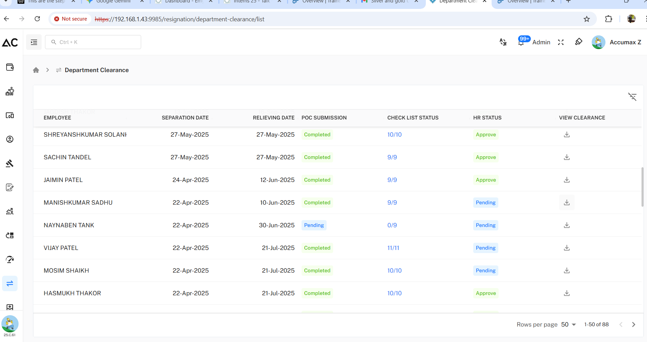Viewport: 647px width, 342px height.
Task: Toggle fullscreen mode icon
Action: tap(561, 42)
